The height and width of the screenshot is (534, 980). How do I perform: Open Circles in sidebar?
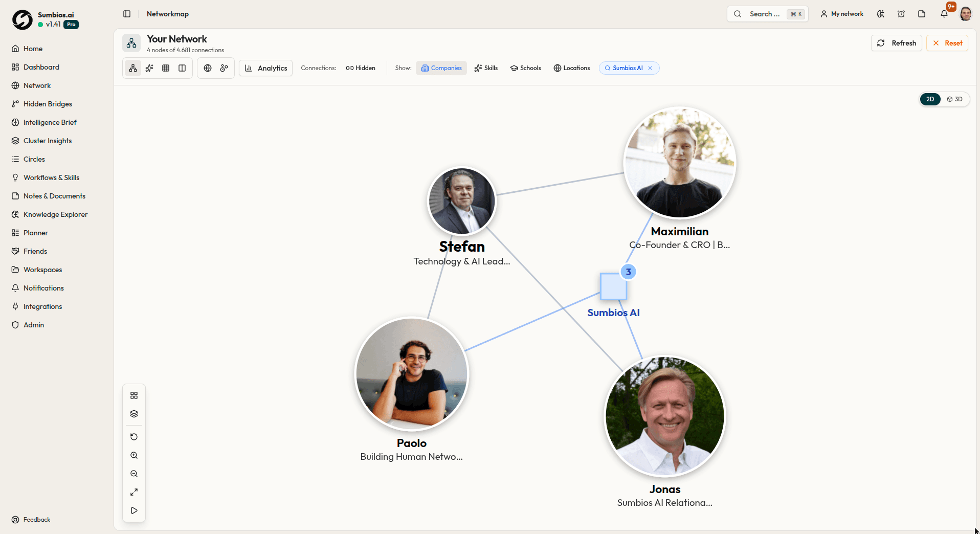[x=34, y=159]
